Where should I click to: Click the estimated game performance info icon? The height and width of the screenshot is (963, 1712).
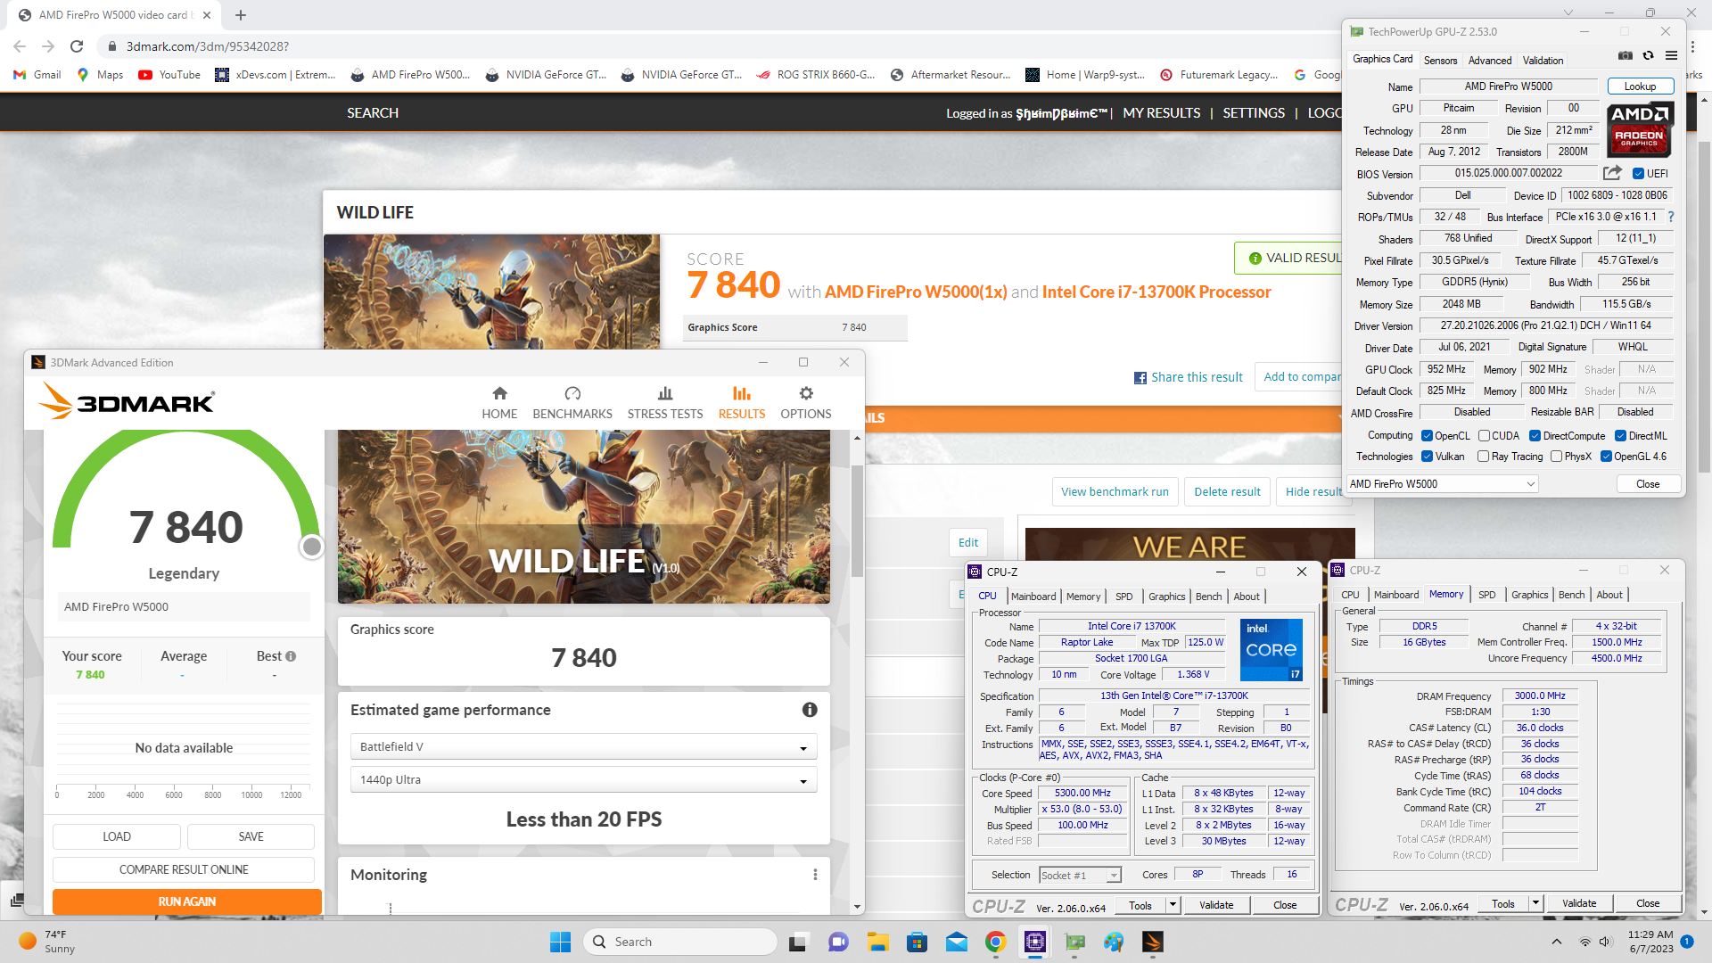(810, 710)
